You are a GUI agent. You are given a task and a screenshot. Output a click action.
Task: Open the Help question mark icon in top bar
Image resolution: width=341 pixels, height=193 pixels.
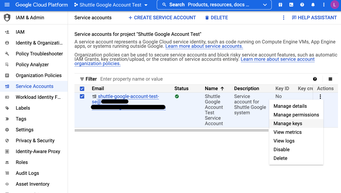tap(302, 5)
